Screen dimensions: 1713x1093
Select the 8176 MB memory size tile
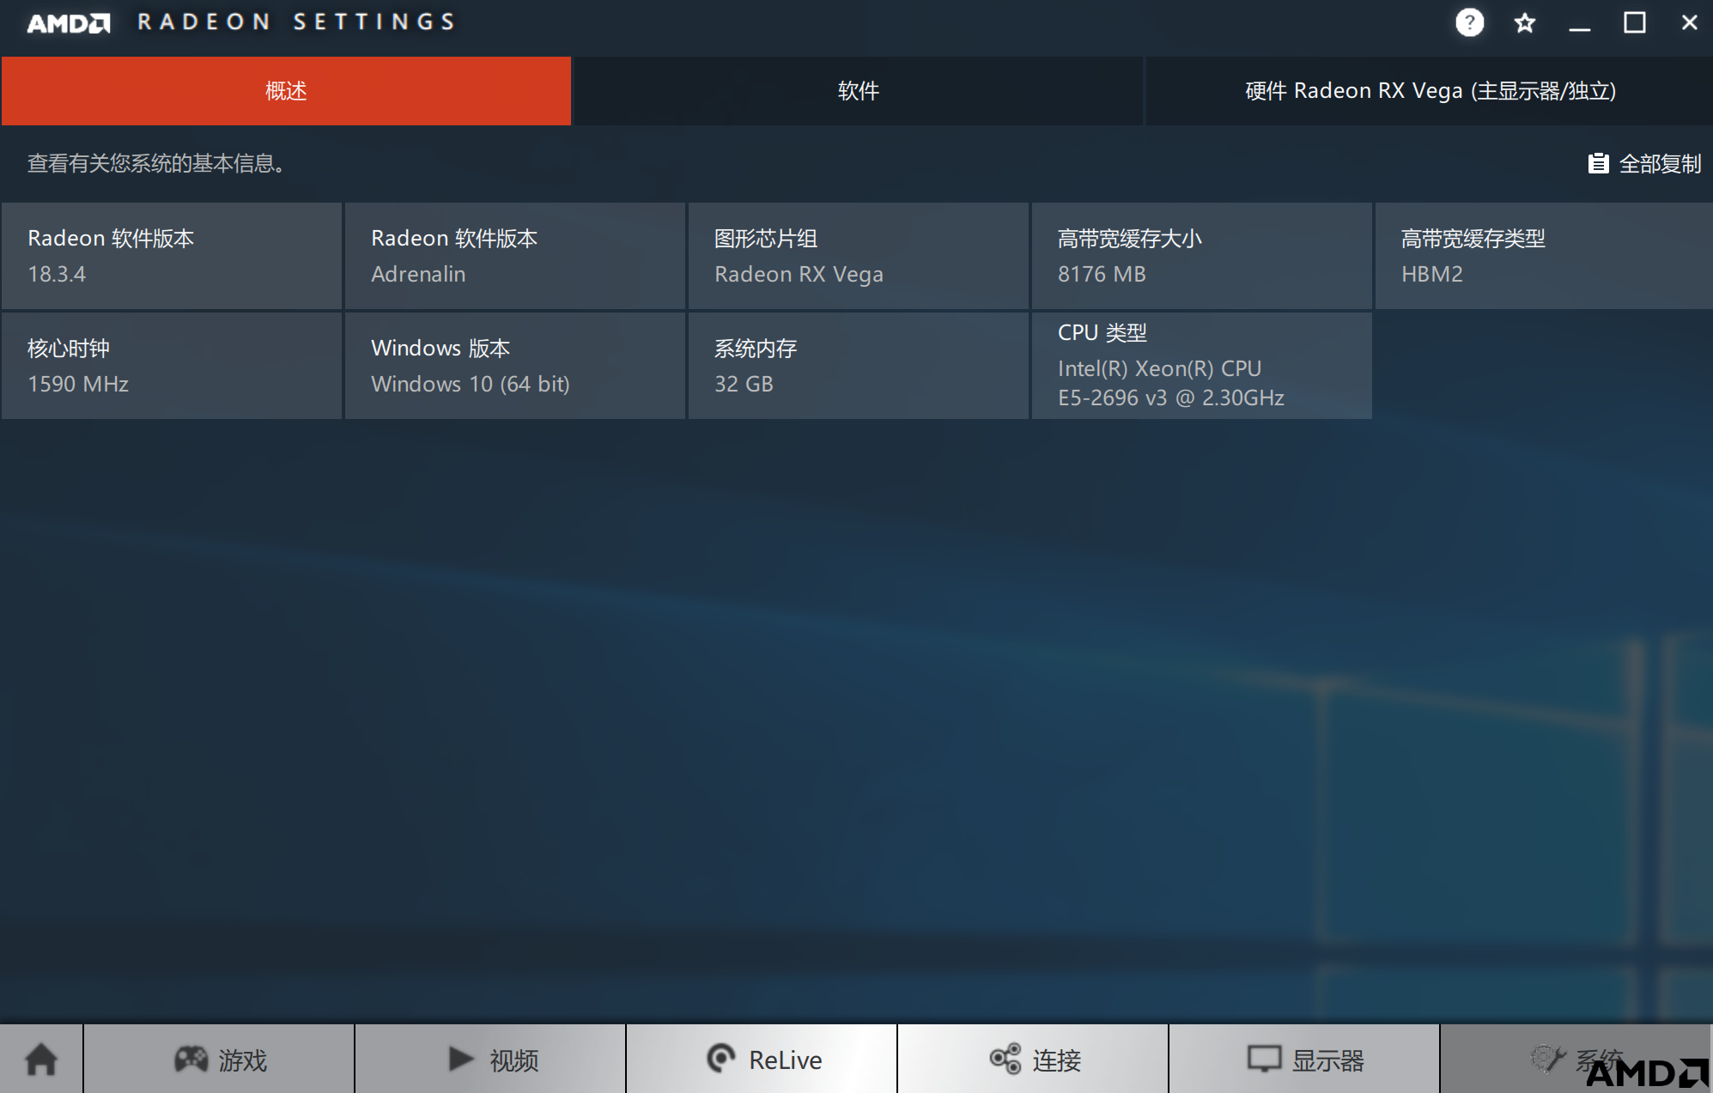1202,256
